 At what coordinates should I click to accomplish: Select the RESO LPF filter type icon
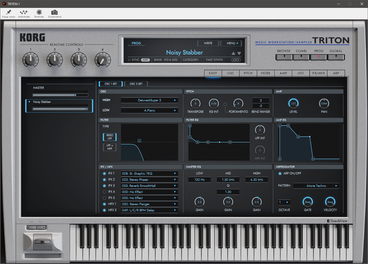click(110, 137)
